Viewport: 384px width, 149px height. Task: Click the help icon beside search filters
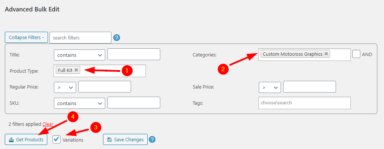coord(117,38)
